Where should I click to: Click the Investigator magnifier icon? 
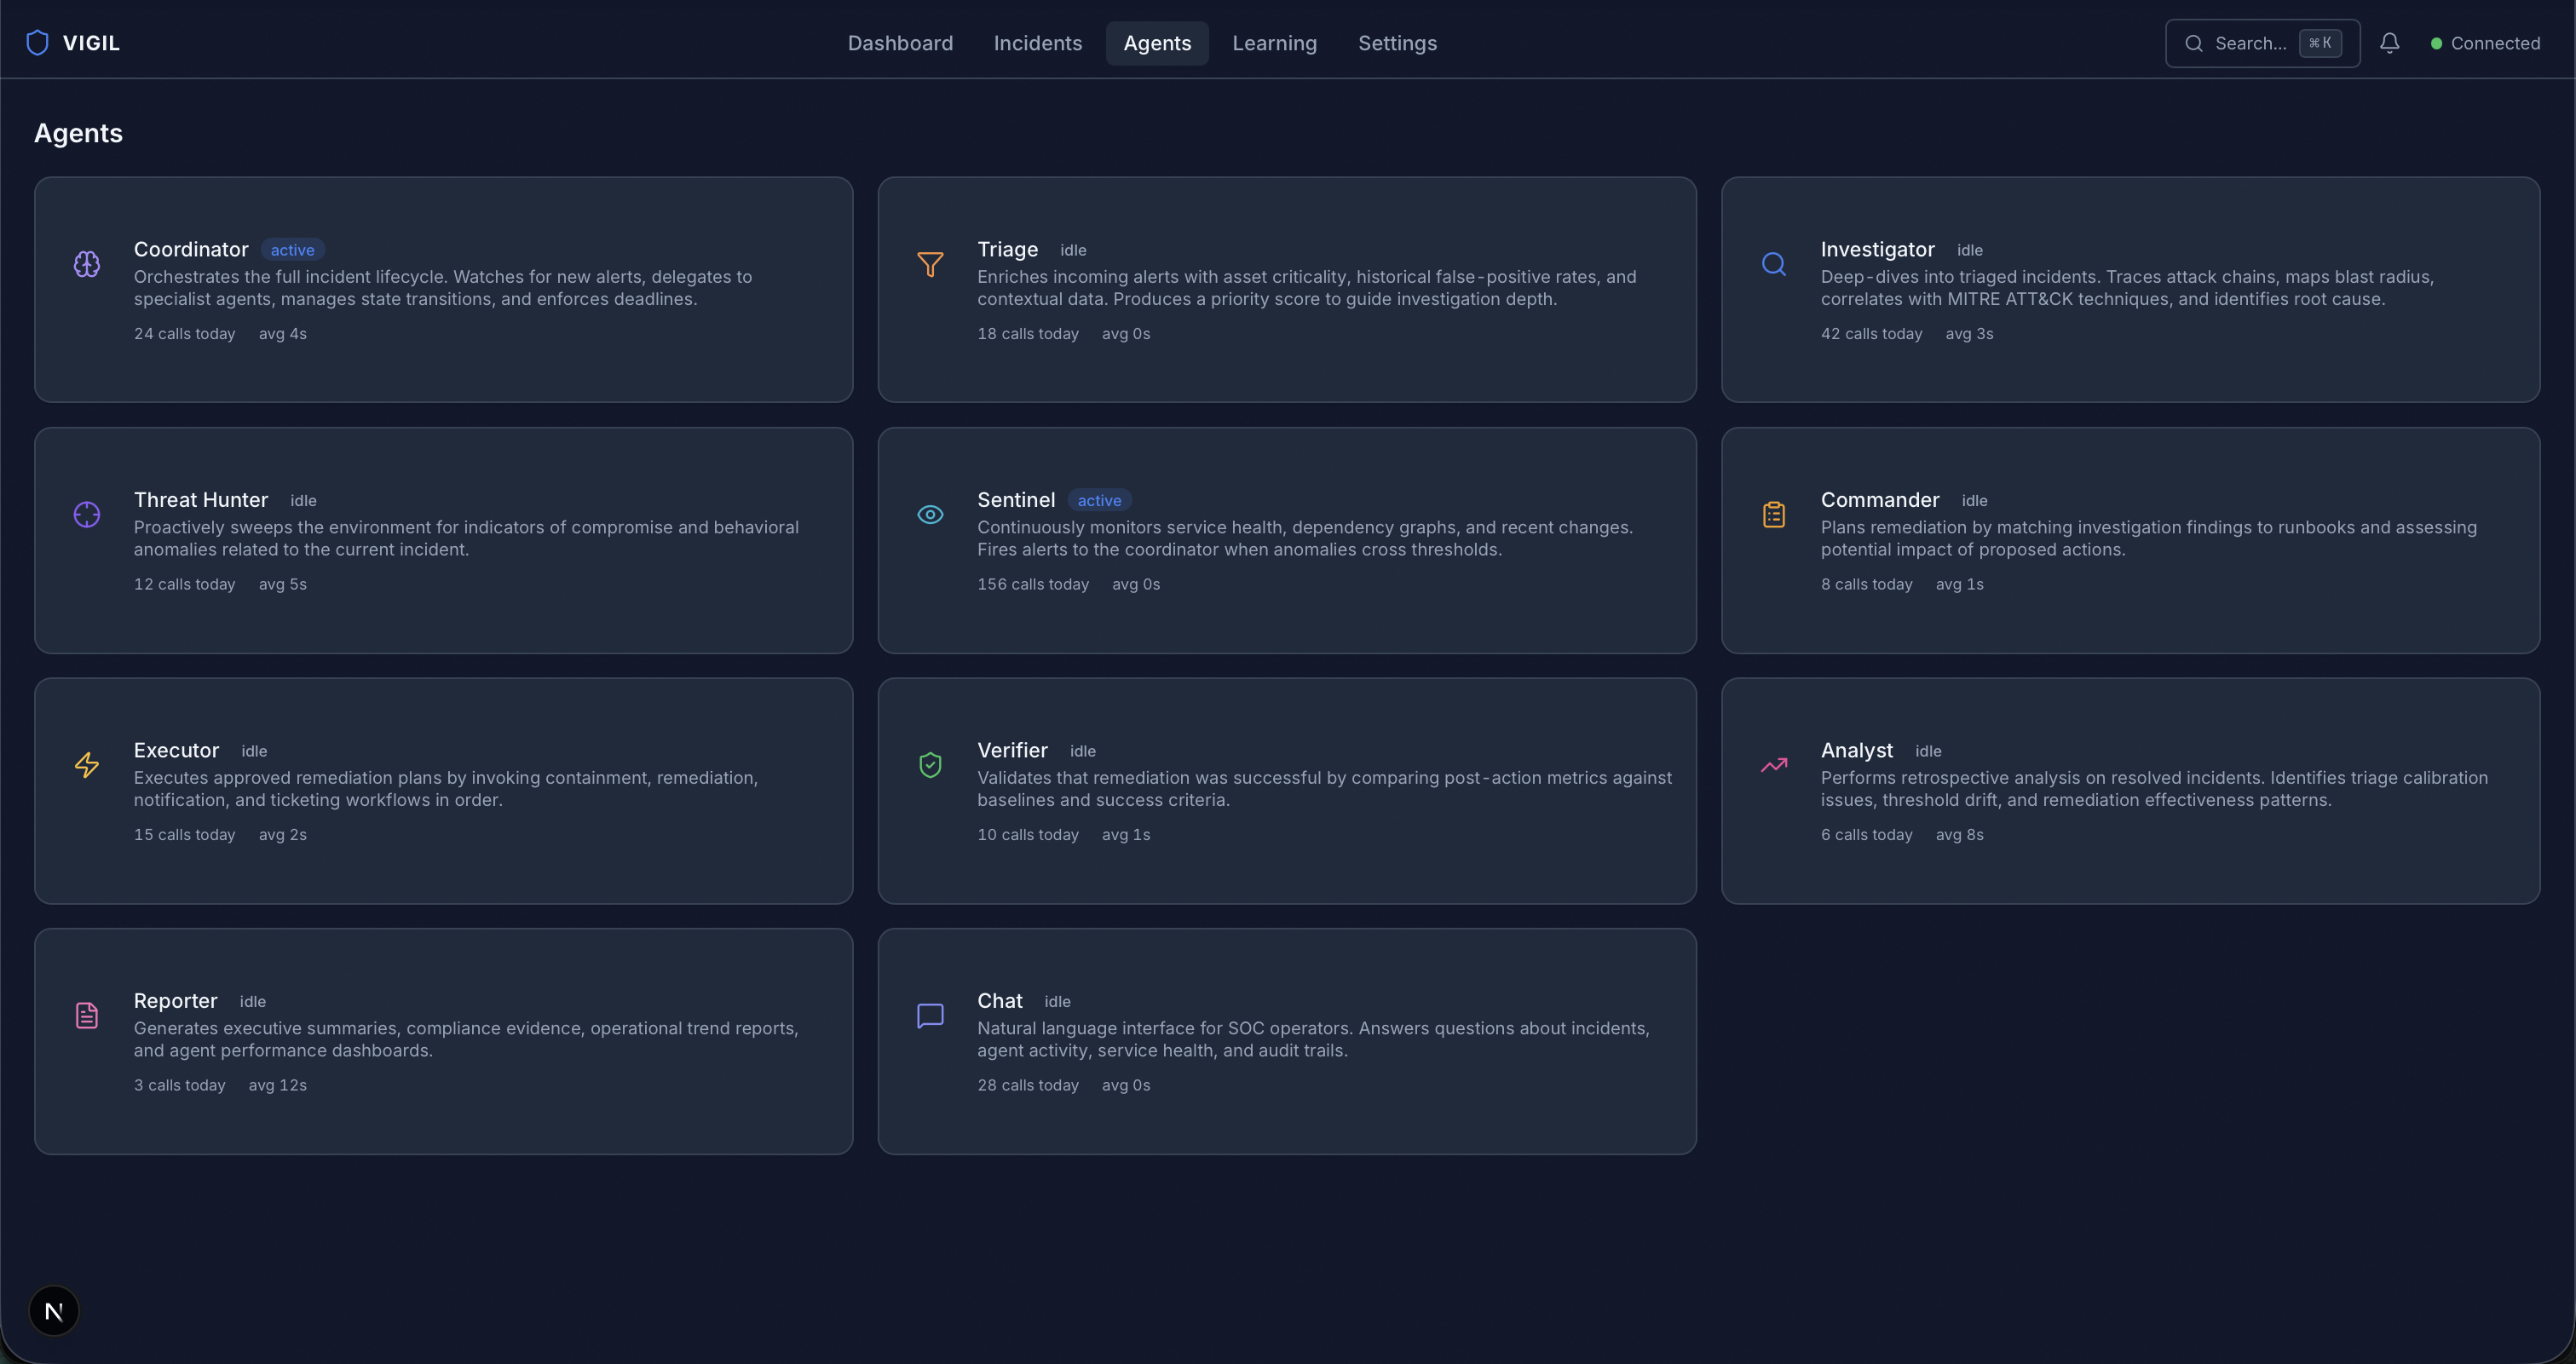(x=1773, y=264)
